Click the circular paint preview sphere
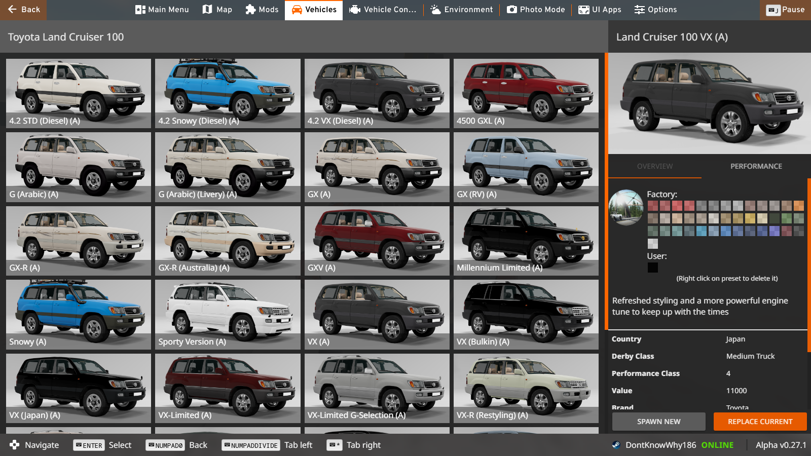811x456 pixels. 626,207
